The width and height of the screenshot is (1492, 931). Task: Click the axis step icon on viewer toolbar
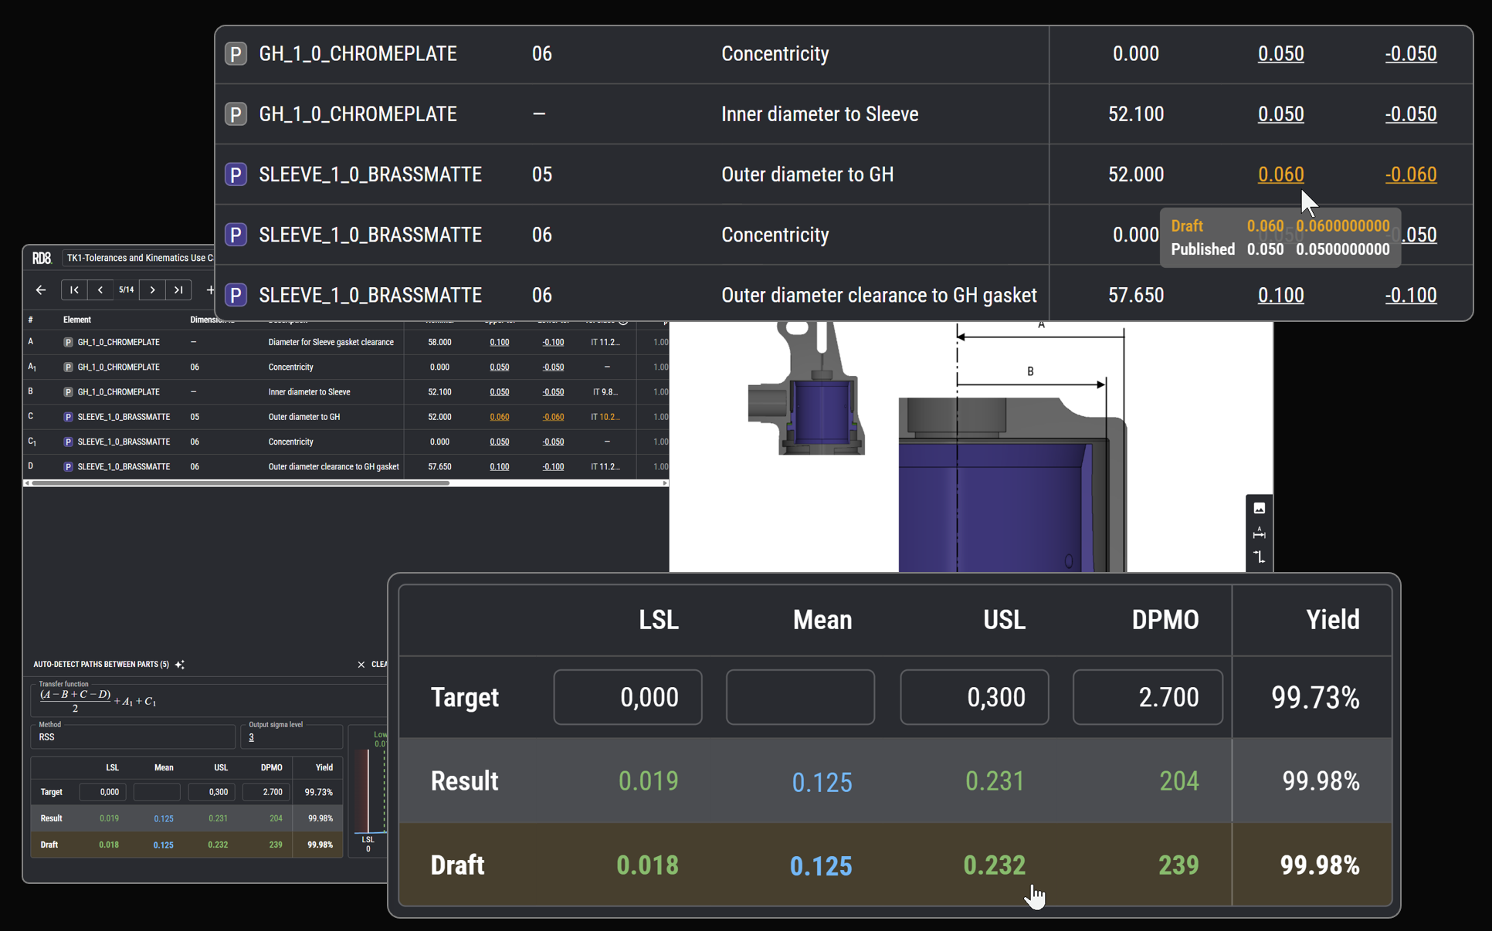click(x=1259, y=557)
